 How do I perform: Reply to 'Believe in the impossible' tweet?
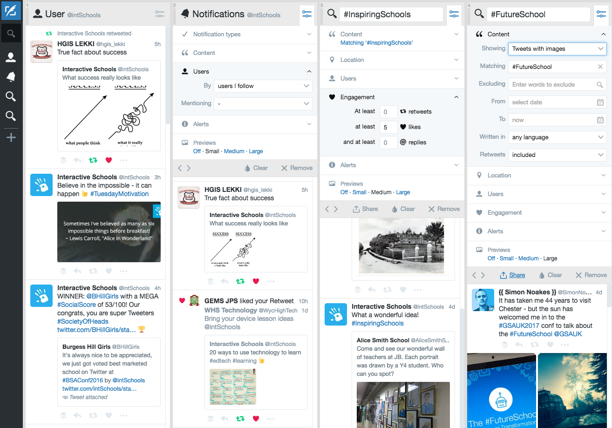coord(78,271)
